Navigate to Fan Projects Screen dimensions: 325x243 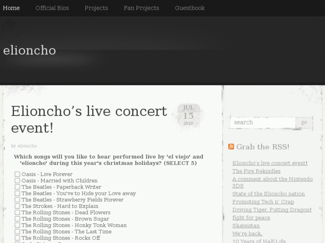click(x=142, y=8)
